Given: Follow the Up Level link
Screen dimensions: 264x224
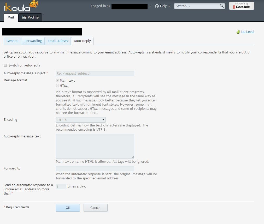Looking at the screenshot, I should (x=248, y=32).
